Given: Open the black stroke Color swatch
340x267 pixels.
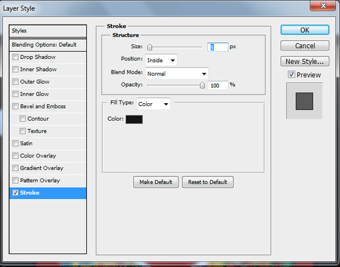Looking at the screenshot, I should point(134,119).
